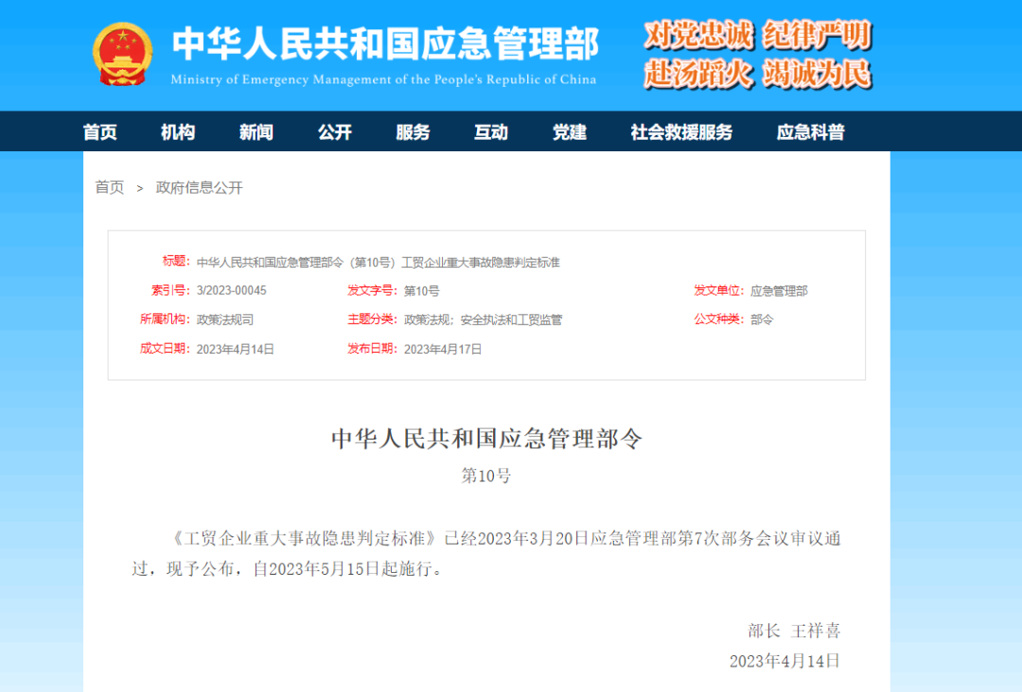Select the 服务 navigation item
This screenshot has width=1022, height=692.
413,132
